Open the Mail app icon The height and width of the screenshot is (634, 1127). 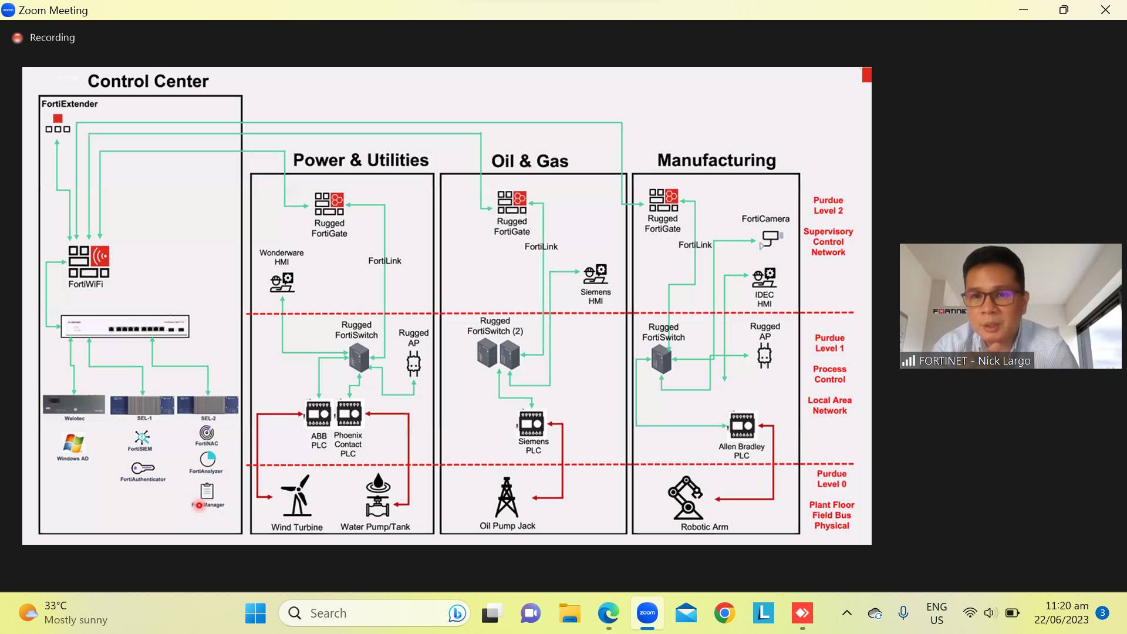click(686, 613)
